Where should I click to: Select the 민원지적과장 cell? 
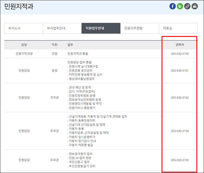tap(24, 54)
